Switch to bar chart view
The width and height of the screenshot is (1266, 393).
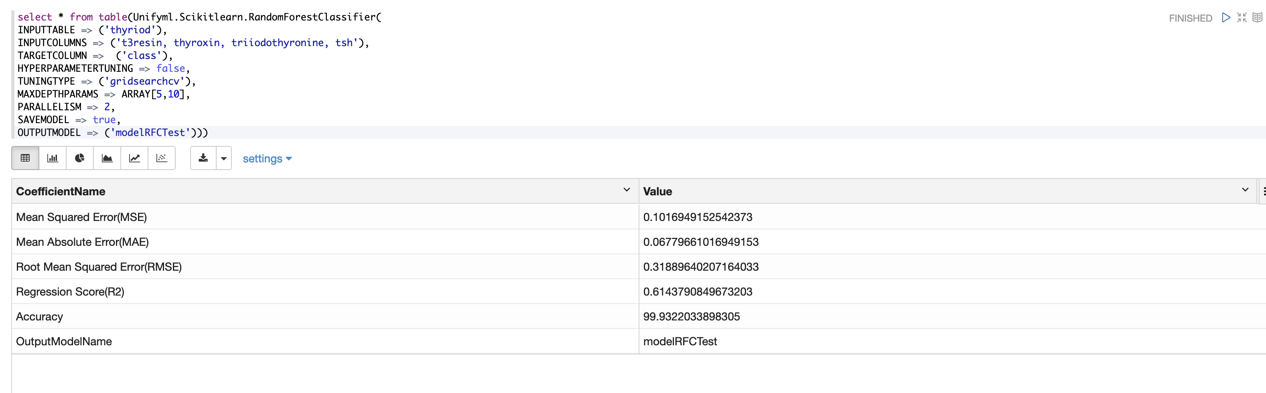click(53, 158)
